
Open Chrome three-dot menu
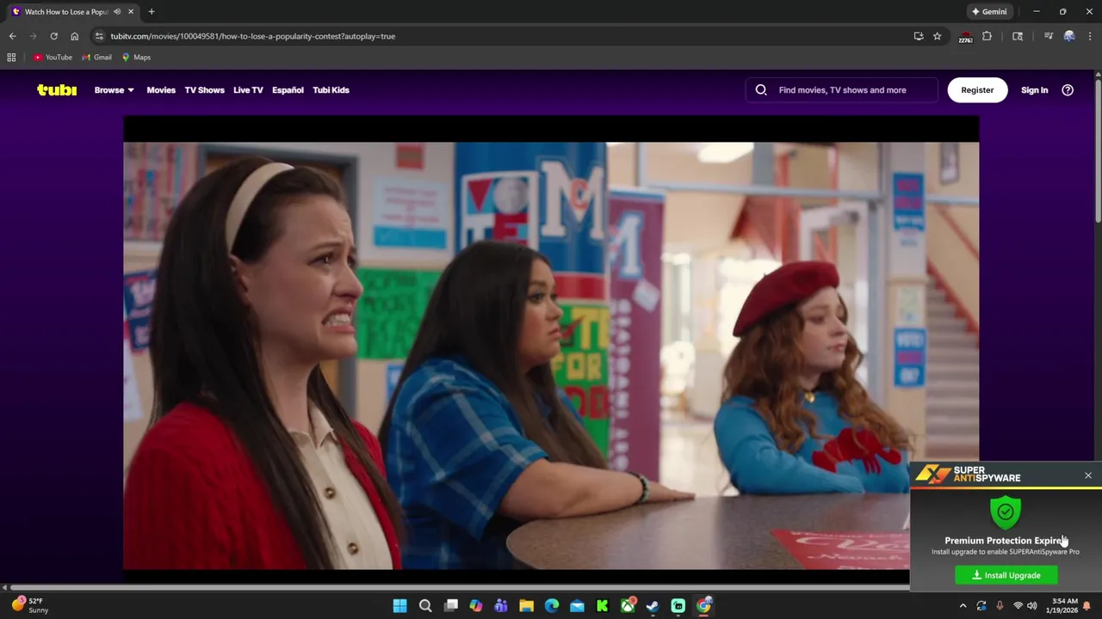point(1089,36)
